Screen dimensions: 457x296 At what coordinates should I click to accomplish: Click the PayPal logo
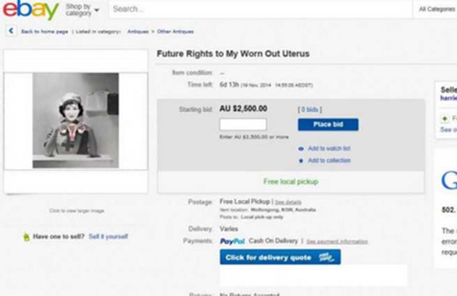pos(231,241)
